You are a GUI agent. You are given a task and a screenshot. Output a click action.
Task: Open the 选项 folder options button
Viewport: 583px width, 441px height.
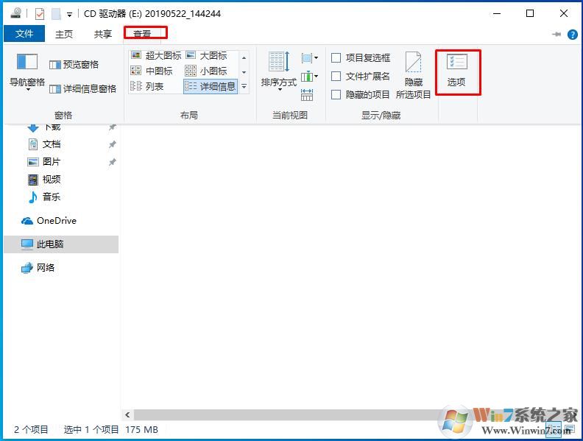coord(456,69)
